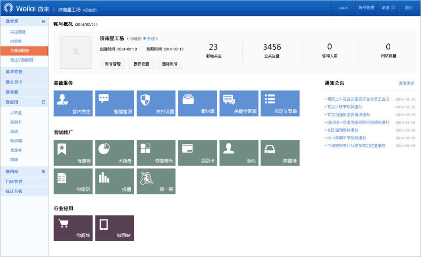Open 统计分析 in the sidebar menu
Screen dimensions: 421x257
(x=14, y=191)
